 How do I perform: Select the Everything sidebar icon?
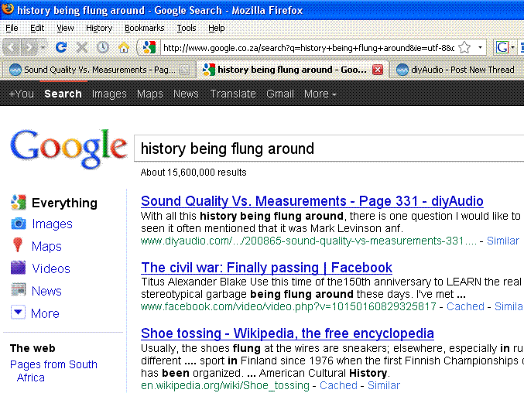pyautogui.click(x=19, y=203)
